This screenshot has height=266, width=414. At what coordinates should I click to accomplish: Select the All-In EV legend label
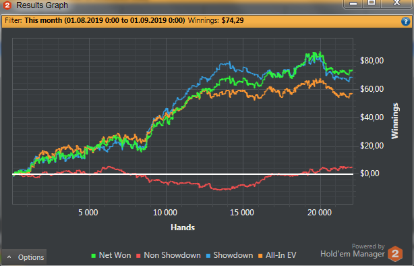(281, 255)
